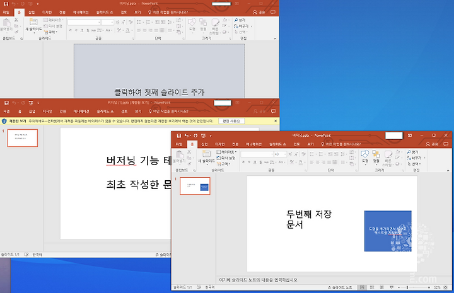Viewport: 454px width, 293px height.
Task: Click blue rectangle shape on front slide
Action: pos(388,231)
